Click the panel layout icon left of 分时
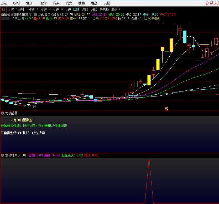Screen dimensions: 219x204 click(3, 9)
